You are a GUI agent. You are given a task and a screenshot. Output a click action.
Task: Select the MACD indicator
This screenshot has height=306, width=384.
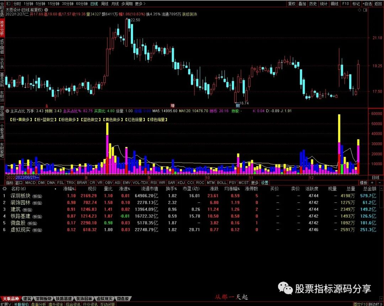(x=30, y=183)
